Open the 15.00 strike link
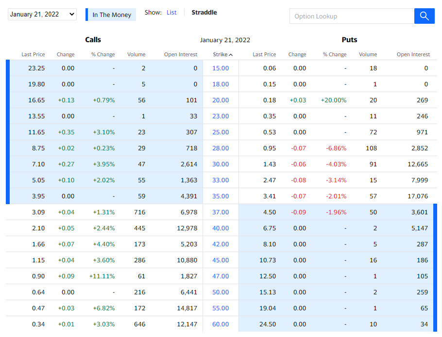 [221, 68]
